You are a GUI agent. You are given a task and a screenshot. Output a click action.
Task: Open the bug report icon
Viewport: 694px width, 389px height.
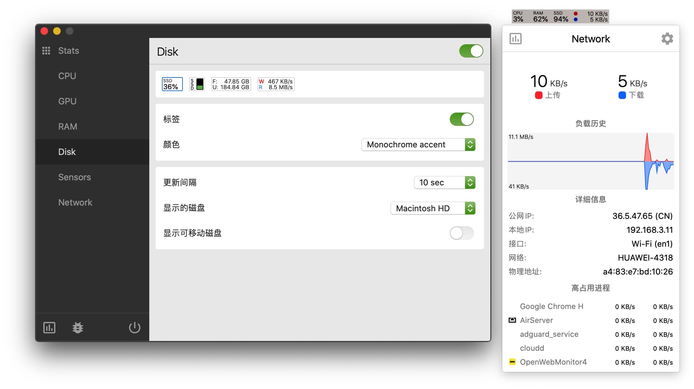tap(77, 328)
